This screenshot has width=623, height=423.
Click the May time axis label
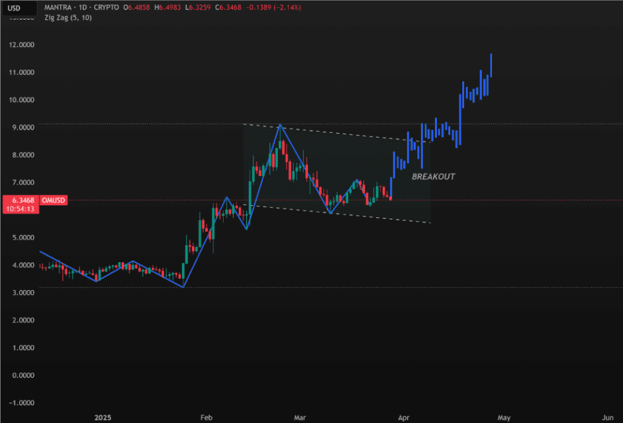[504, 418]
